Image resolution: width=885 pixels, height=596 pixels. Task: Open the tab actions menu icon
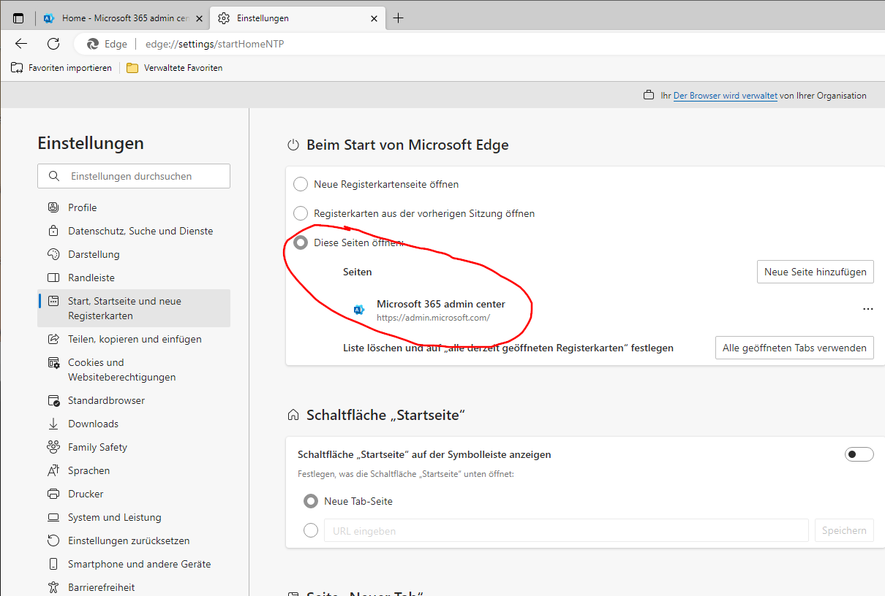18,18
